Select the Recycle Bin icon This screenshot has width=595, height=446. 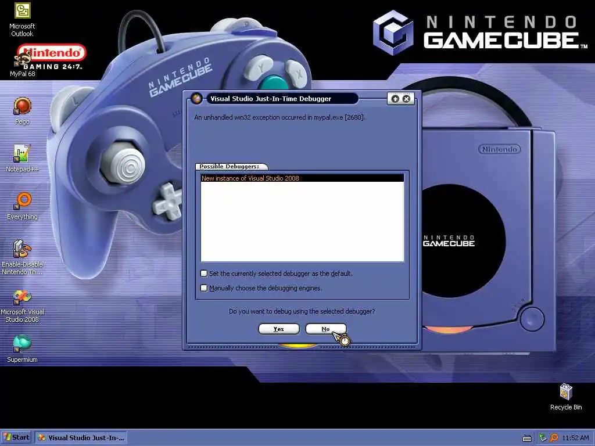(x=566, y=397)
